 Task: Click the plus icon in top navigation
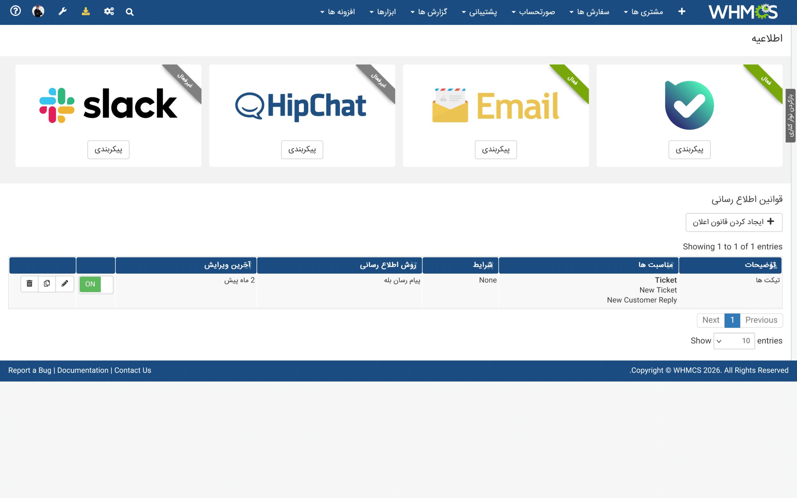[x=682, y=12]
